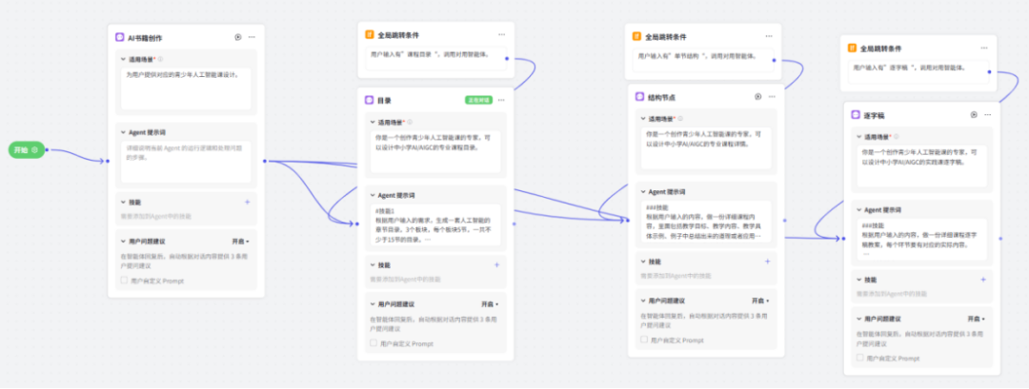Click the Agent 提示词 text field in AI书籍创作
1029x389 pixels.
pos(185,161)
